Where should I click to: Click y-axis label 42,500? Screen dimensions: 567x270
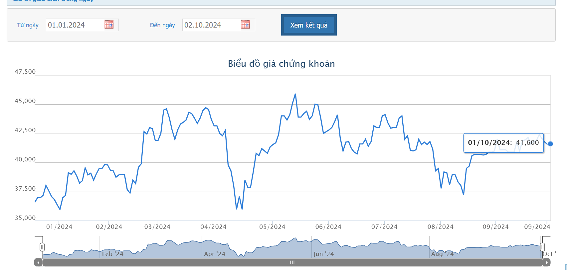click(x=25, y=130)
